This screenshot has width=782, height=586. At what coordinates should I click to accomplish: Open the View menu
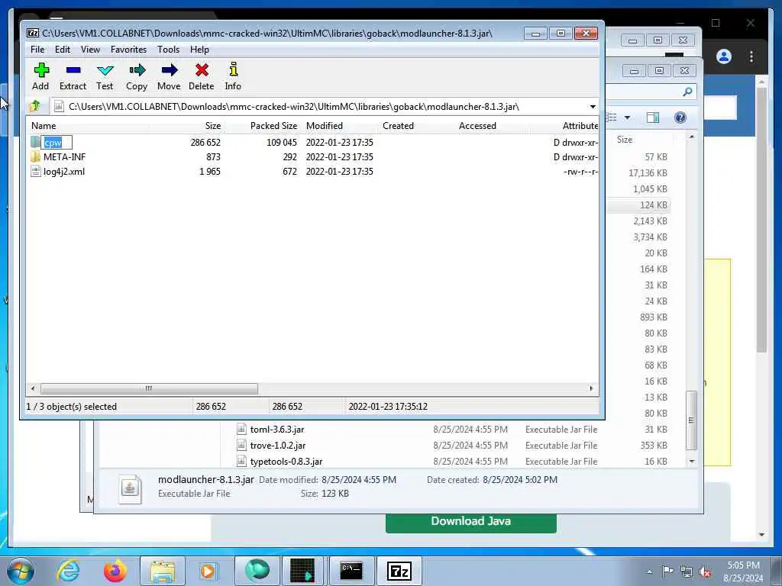(90, 50)
